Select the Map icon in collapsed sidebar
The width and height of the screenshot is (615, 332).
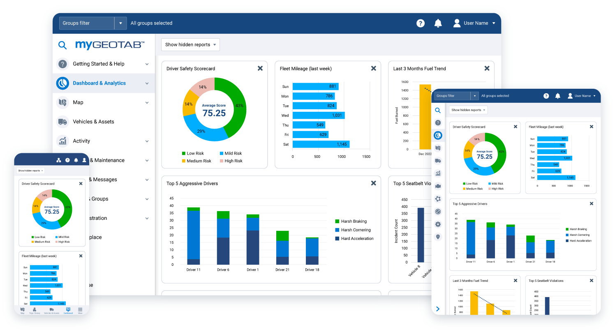[x=438, y=148]
